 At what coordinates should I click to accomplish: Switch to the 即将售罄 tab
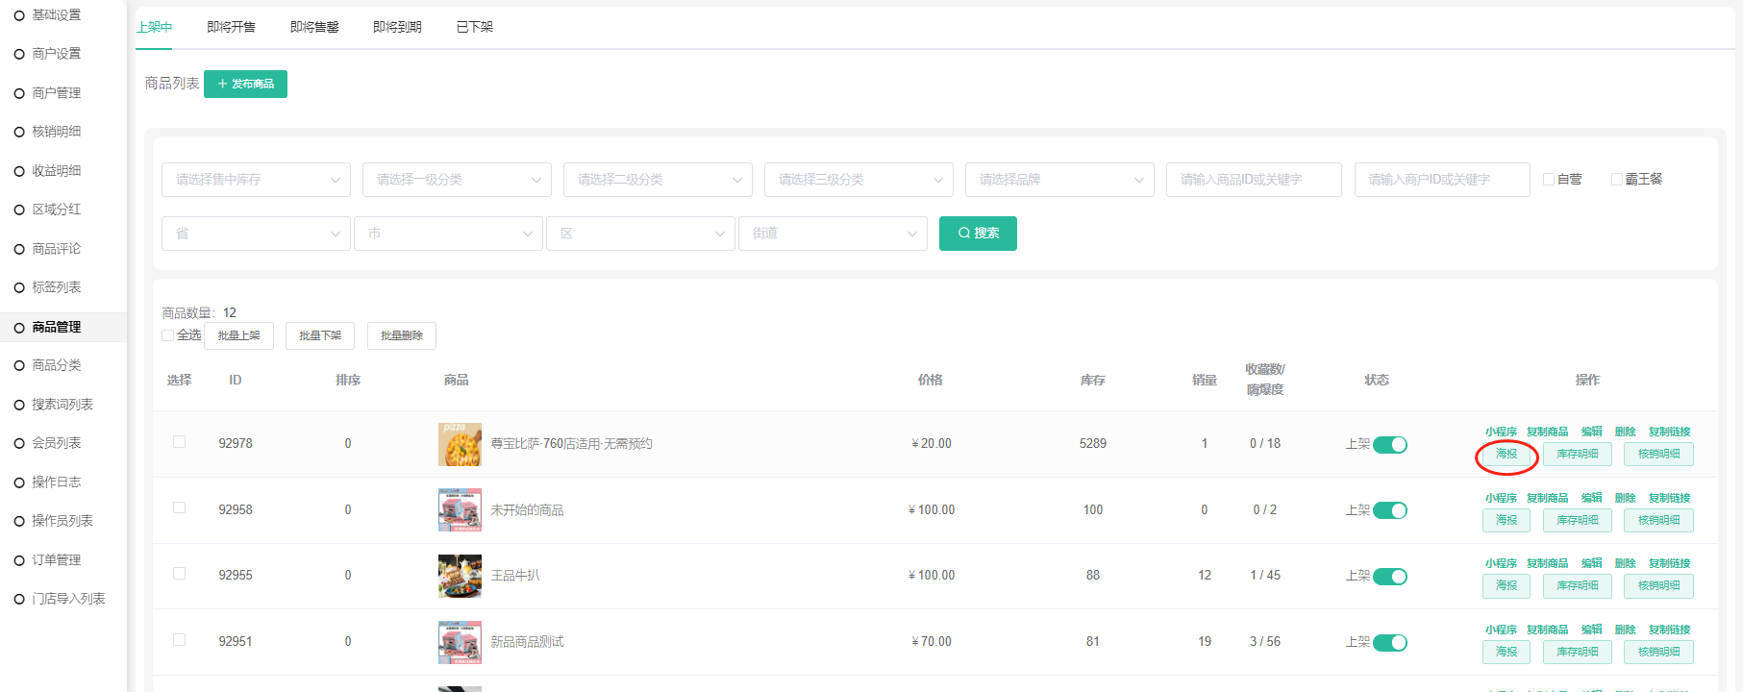(x=314, y=27)
